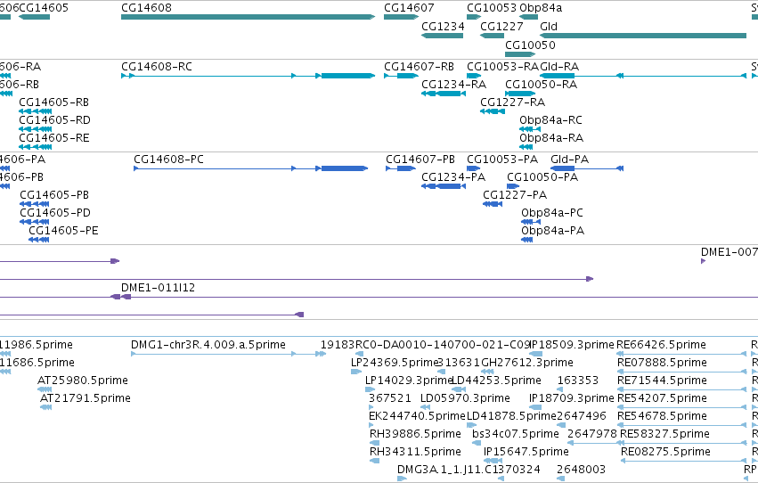
Task: Select the IP18509.3prime EST
Action: (x=535, y=355)
